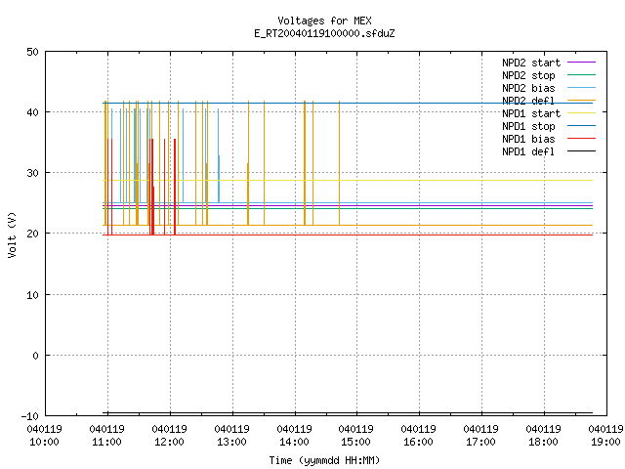Click the 040119 12:00 time tick label
This screenshot has height=469, width=625.
(169, 436)
